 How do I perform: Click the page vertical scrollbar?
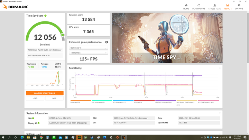coord(248,38)
